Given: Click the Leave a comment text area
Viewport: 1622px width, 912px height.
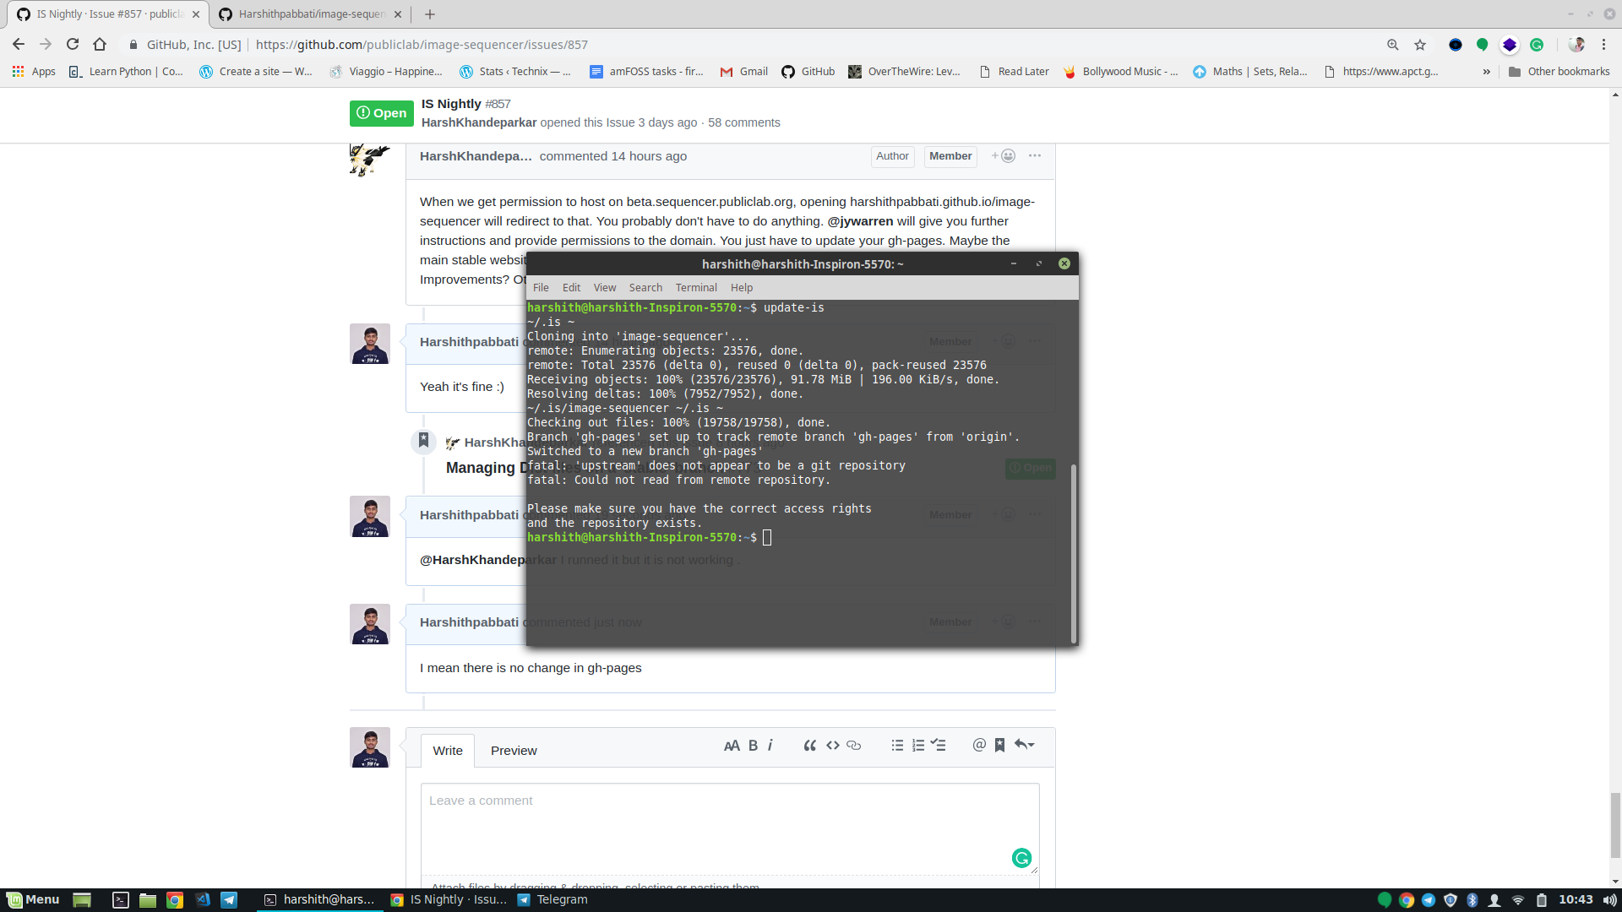Looking at the screenshot, I should [730, 829].
